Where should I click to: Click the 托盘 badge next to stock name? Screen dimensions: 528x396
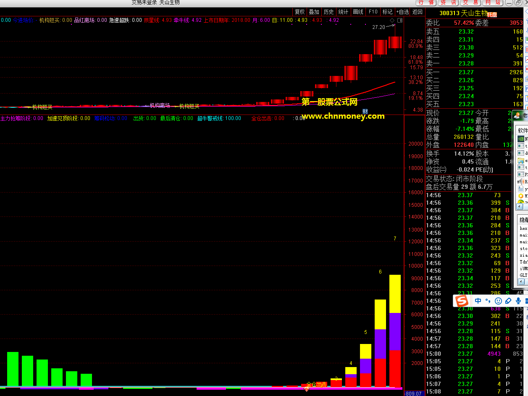tap(492, 14)
